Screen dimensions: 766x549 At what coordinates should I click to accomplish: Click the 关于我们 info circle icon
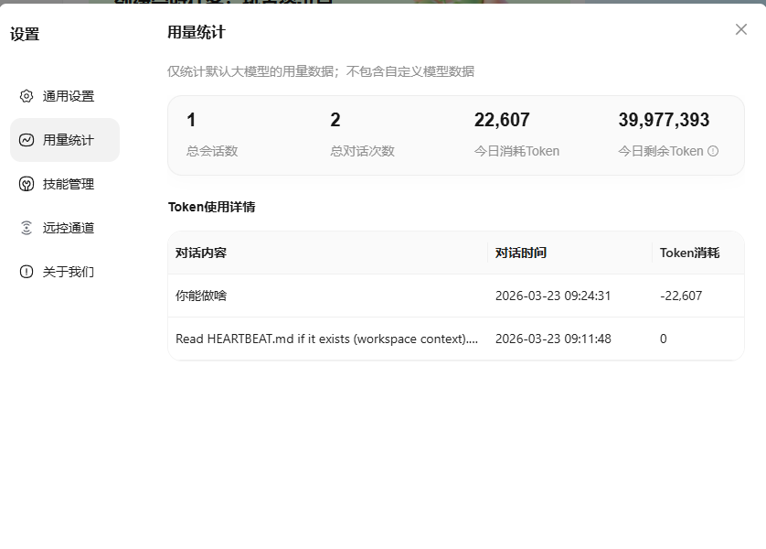tap(27, 272)
